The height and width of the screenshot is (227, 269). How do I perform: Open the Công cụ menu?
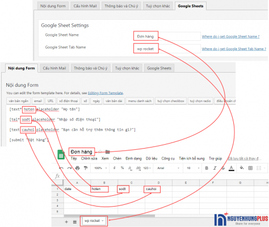[x=168, y=158]
